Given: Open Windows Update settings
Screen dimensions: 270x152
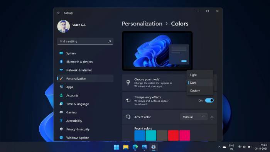Looking at the screenshot, I should coord(85,138).
